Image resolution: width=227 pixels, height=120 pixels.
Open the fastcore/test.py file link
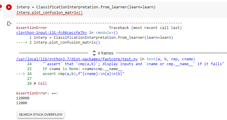tap(77, 59)
